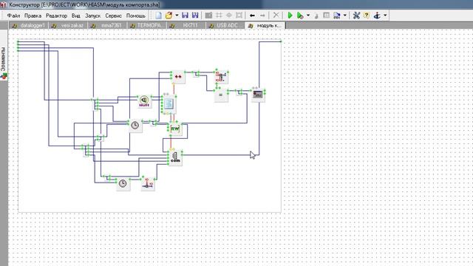Select the upper timer clock element
Viewport: 473px width, 266px height.
(x=135, y=126)
